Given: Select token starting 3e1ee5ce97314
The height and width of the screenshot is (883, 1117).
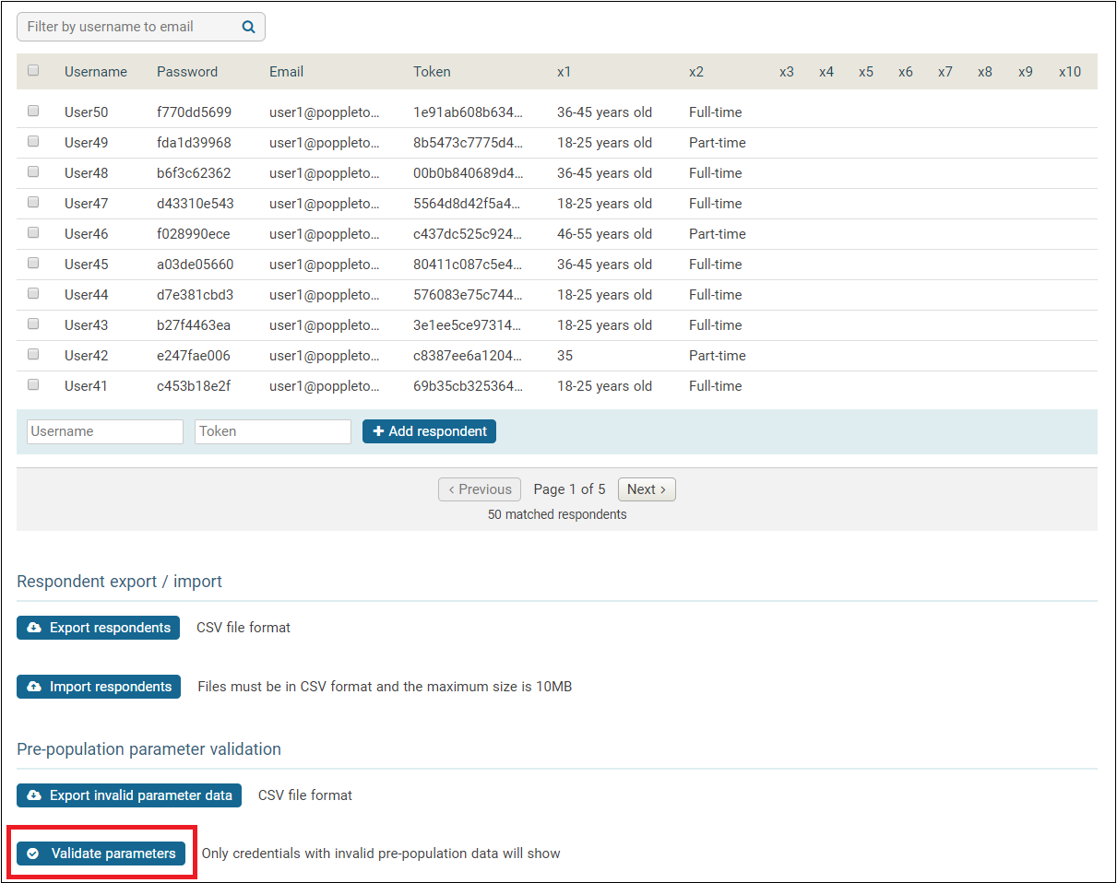Looking at the screenshot, I should coord(469,325).
